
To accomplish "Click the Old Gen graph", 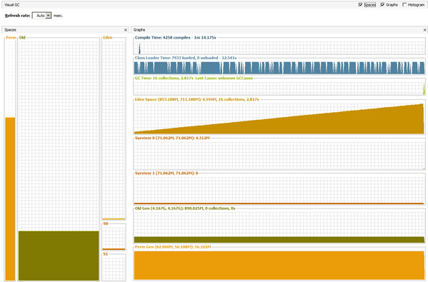I will 279,227.
